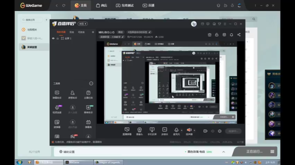
Task: Add a new scene with plus icon
Action: point(93,32)
